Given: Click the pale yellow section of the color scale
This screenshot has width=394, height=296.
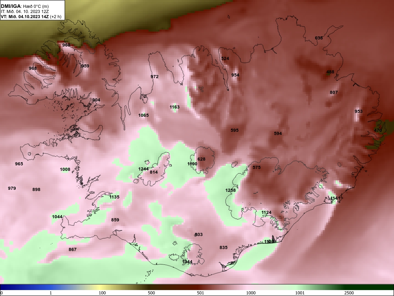Looking at the screenshot, I should coord(100,287).
